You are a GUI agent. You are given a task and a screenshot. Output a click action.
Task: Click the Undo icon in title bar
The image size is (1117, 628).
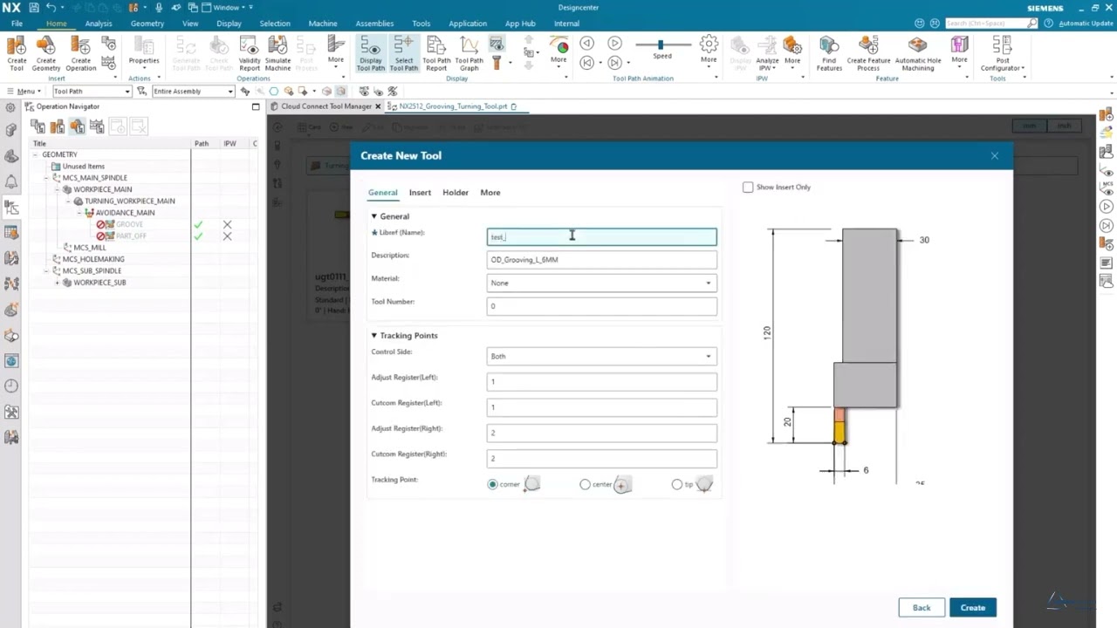(50, 7)
